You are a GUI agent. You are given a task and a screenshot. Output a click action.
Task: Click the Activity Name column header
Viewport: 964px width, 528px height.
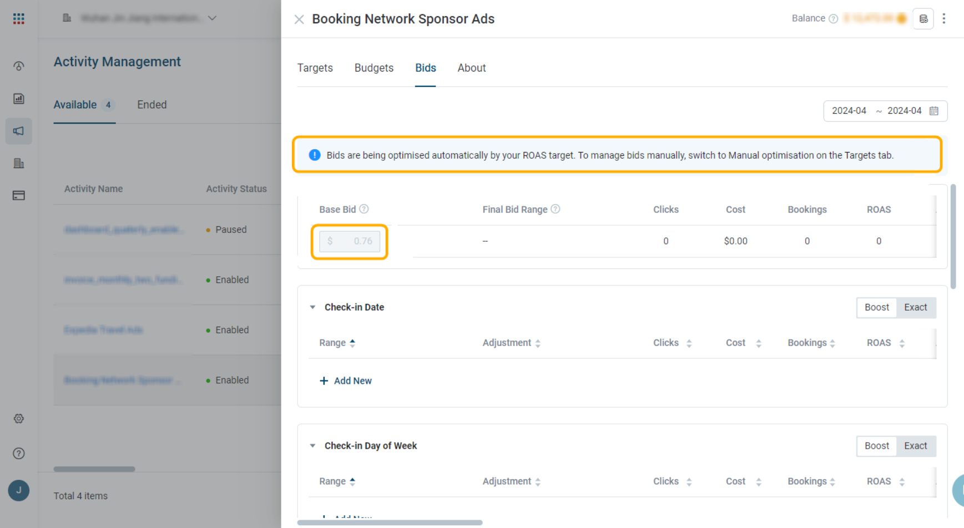(x=94, y=189)
